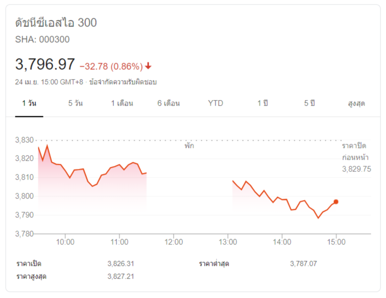386x298 pixels.
Task: Switch to the 5 วัน tab
Action: (75, 104)
